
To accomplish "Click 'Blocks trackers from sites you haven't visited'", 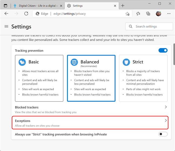I will pyautogui.click(x=92, y=73).
